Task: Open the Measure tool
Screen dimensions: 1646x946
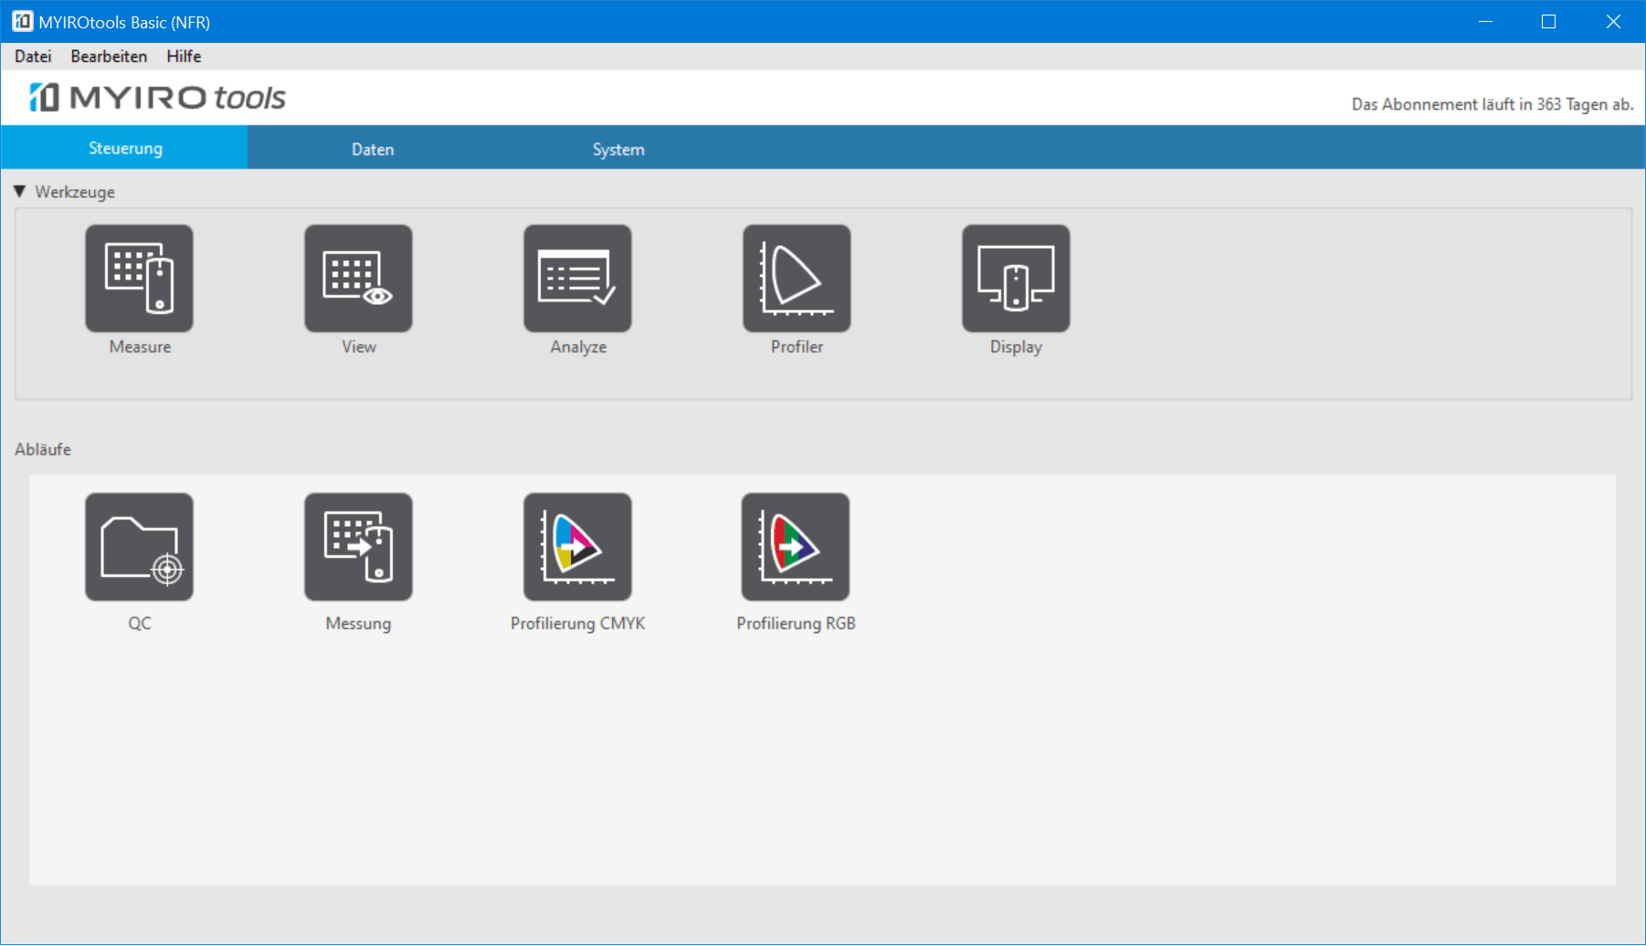Action: tap(139, 279)
